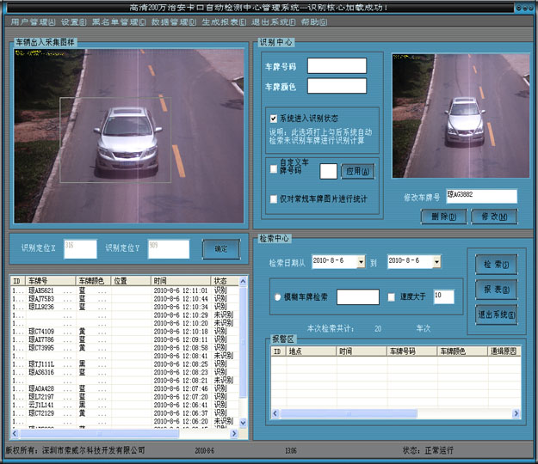Open the 黑名单管理 menu
The height and width of the screenshot is (464, 538).
pyautogui.click(x=119, y=21)
